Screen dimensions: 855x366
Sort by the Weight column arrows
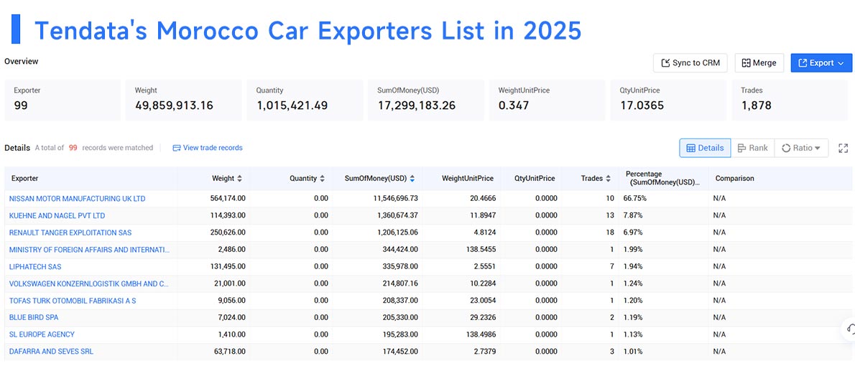click(239, 178)
